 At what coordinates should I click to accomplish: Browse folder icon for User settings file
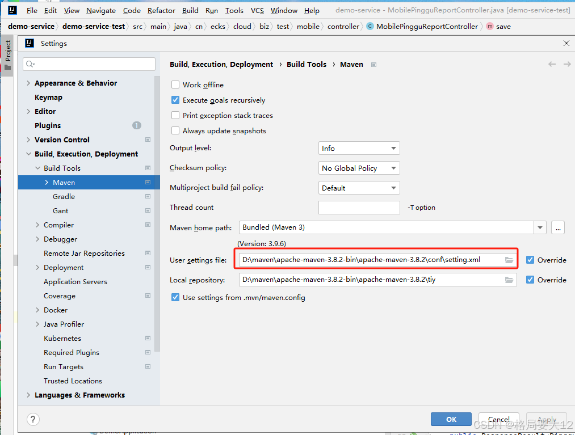point(509,260)
